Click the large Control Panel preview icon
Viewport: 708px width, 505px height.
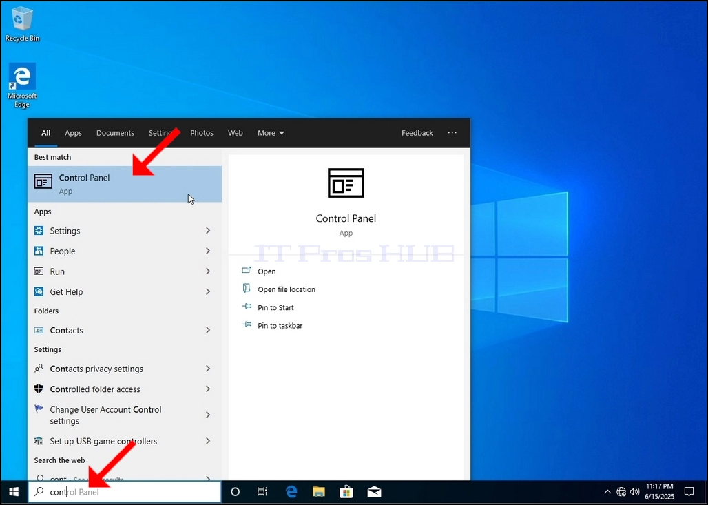(346, 183)
